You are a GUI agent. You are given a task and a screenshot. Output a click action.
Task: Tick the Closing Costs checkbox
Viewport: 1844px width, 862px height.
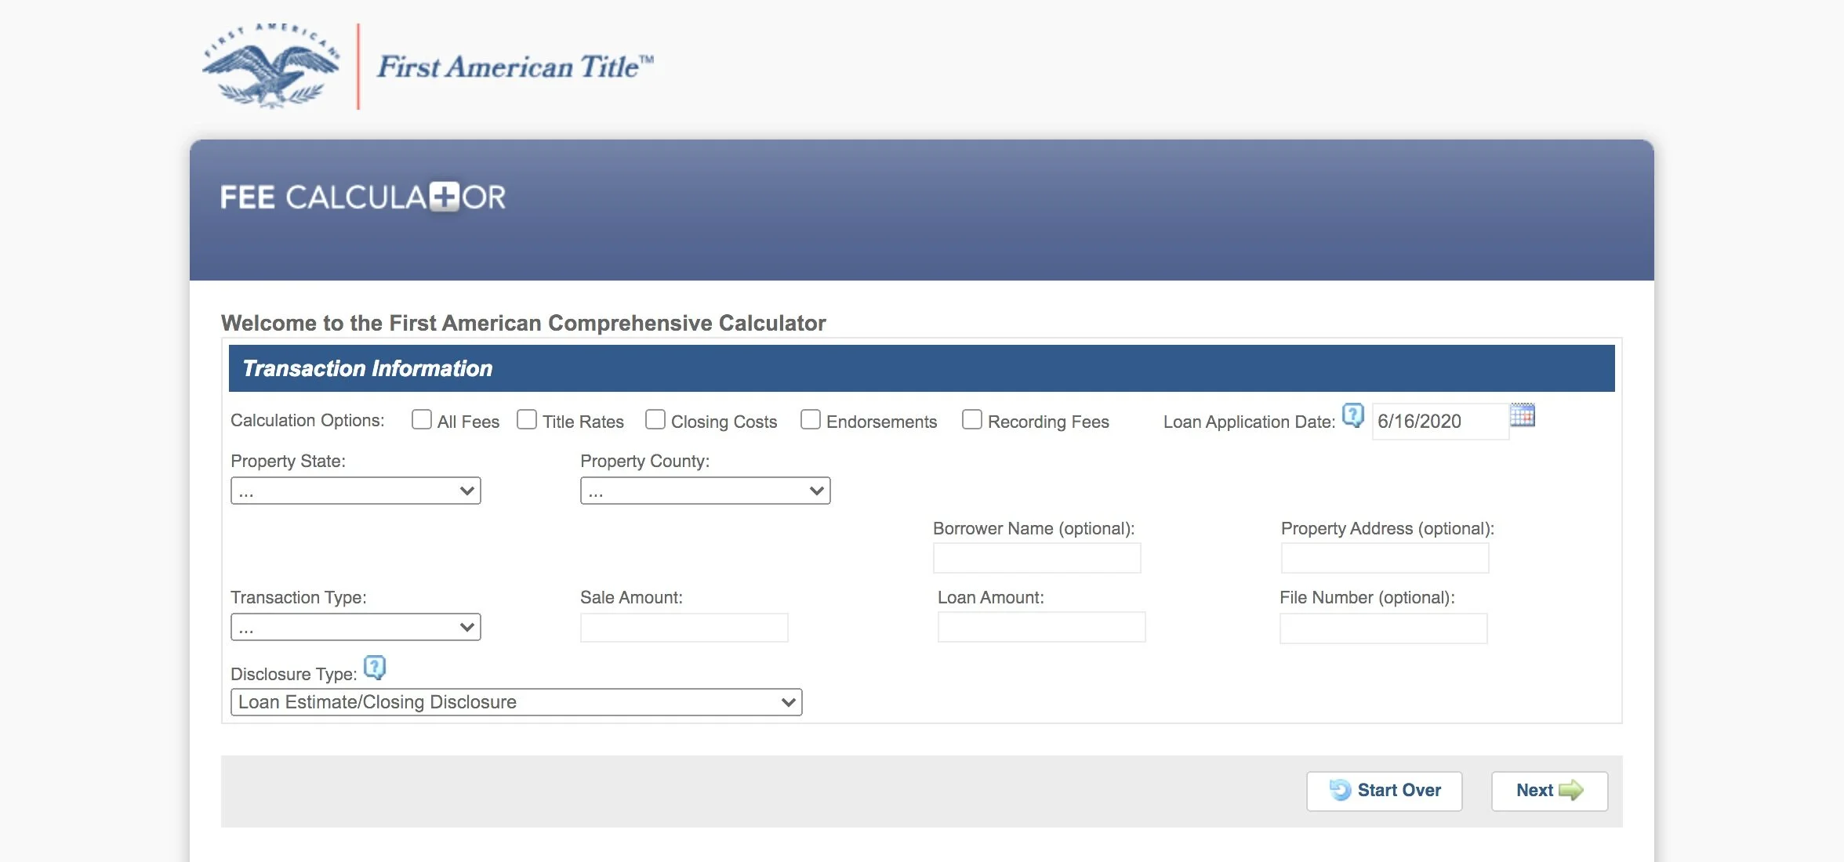[655, 420]
